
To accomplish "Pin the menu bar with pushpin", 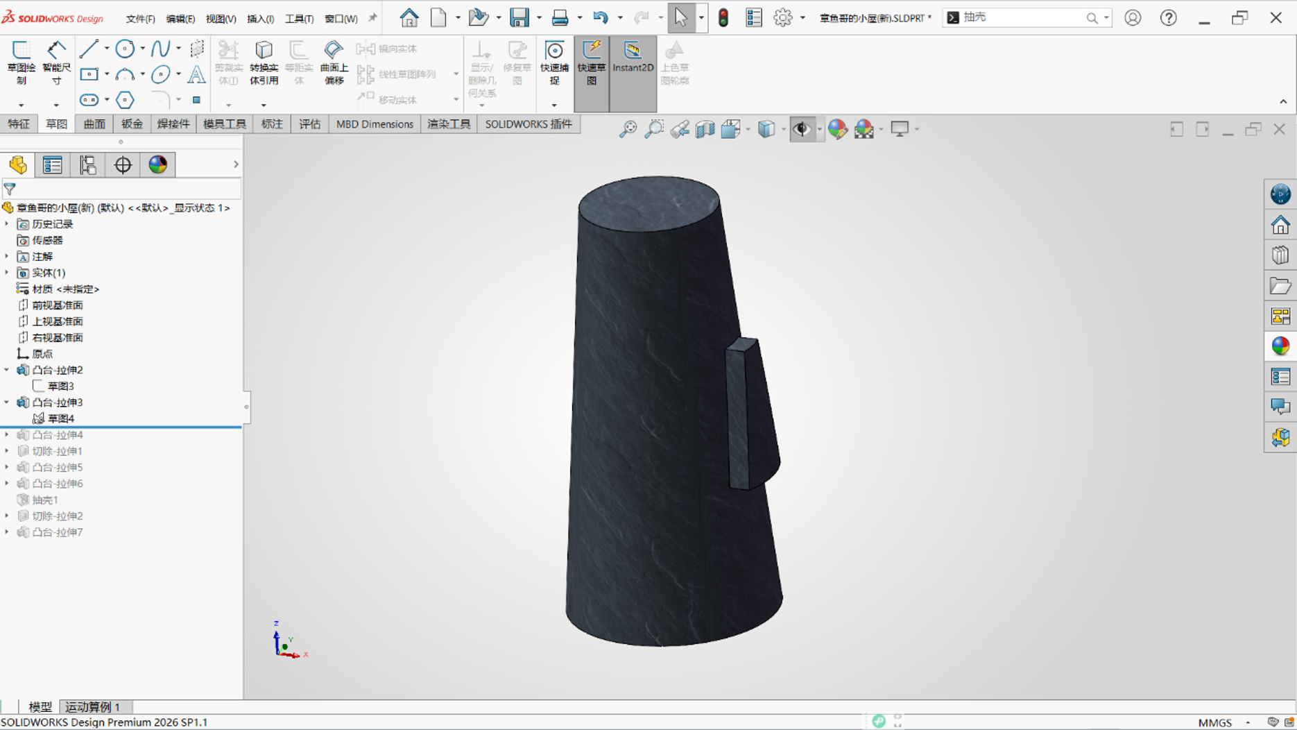I will click(372, 18).
